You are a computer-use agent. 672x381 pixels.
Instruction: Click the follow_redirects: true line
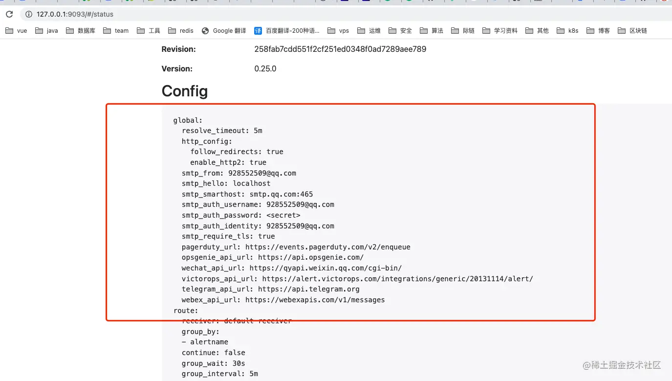coord(237,152)
